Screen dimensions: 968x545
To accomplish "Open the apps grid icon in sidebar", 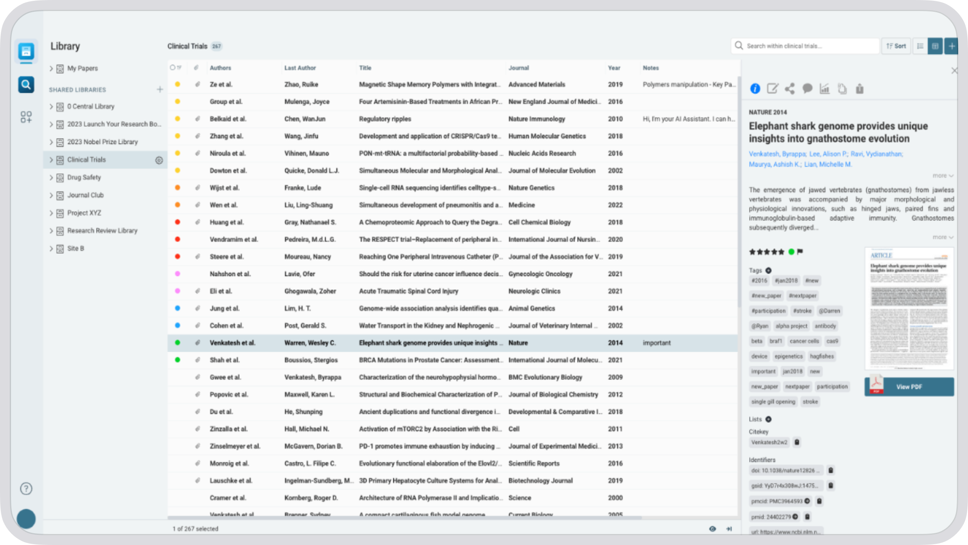I will (x=26, y=117).
